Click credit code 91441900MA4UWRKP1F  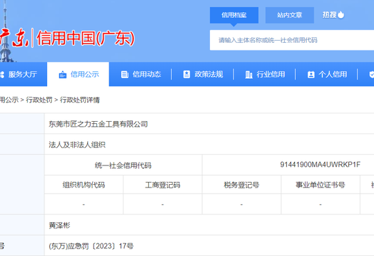tap(320, 165)
